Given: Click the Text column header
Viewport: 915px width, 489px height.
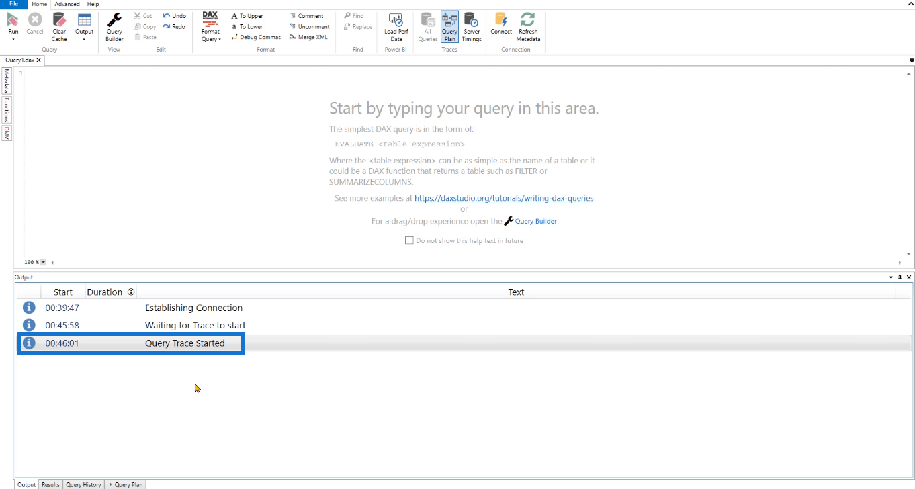Looking at the screenshot, I should [x=516, y=292].
